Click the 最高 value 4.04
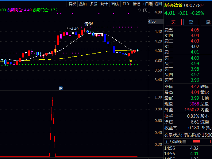212x159 pixels. [195, 92]
